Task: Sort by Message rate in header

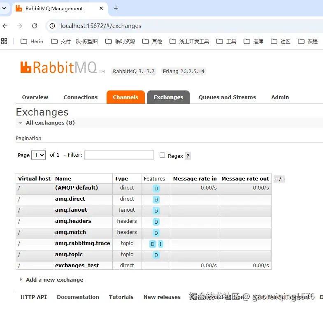Action: click(x=195, y=179)
